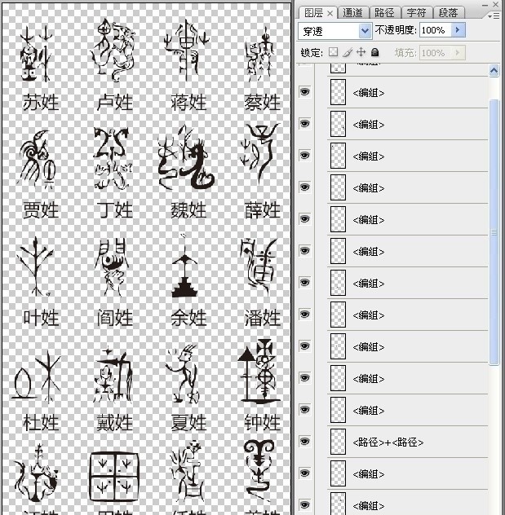Click the 薛姓 label on canvas
This screenshot has width=505, height=515.
coord(263,210)
